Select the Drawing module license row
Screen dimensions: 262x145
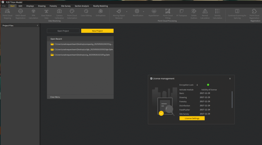click(195, 97)
